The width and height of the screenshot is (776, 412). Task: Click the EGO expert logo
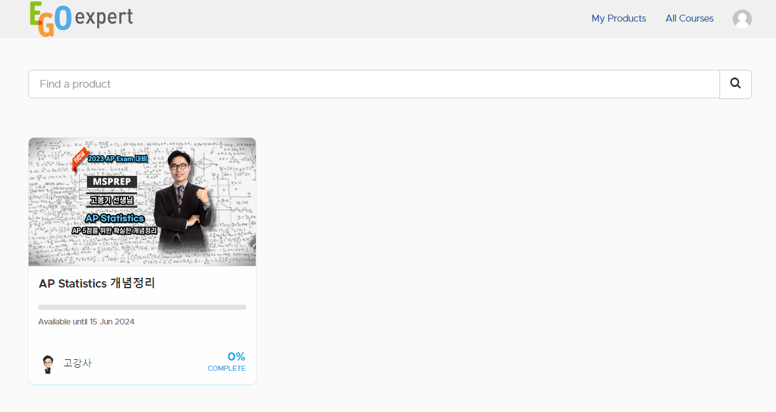click(81, 18)
